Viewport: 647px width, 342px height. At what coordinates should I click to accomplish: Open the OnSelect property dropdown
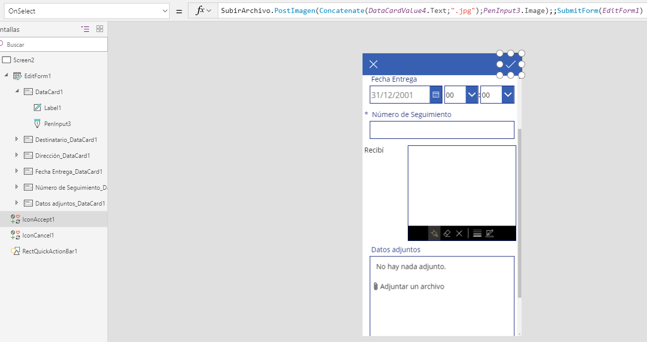(165, 10)
